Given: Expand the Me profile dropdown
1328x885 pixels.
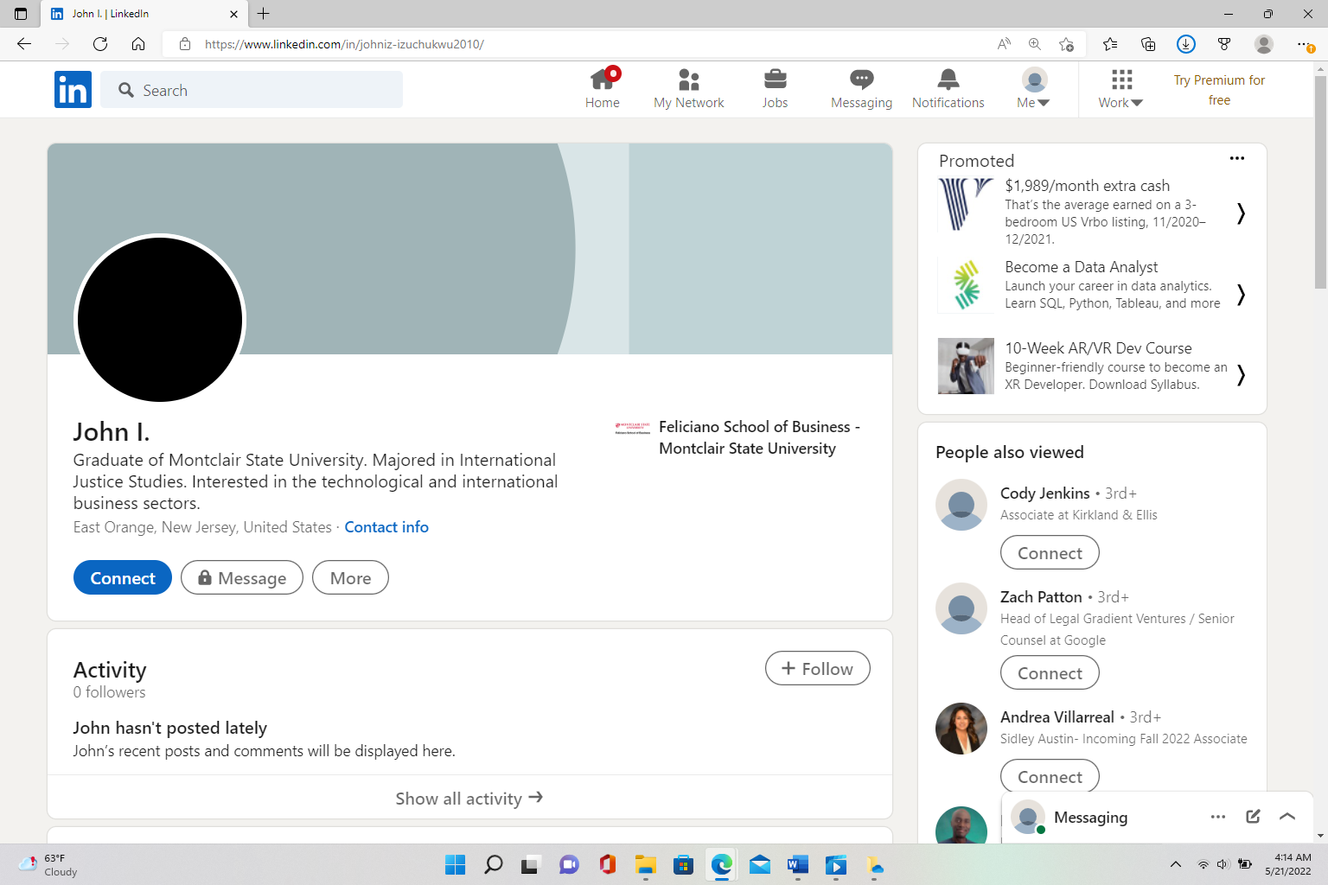Looking at the screenshot, I should tap(1034, 89).
